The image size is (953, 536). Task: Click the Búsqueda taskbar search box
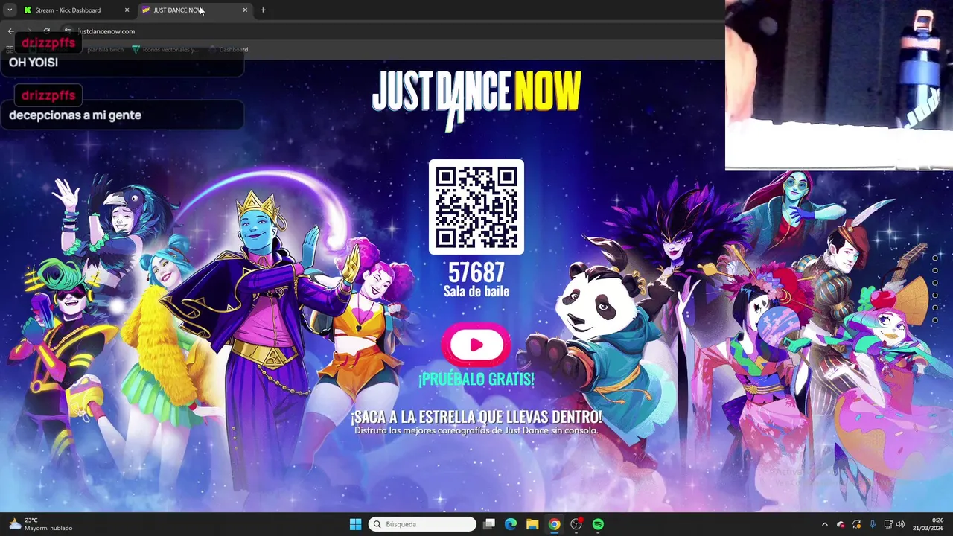coord(422,524)
